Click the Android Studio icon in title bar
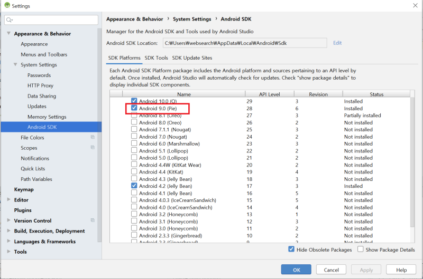 [x=7, y=5]
